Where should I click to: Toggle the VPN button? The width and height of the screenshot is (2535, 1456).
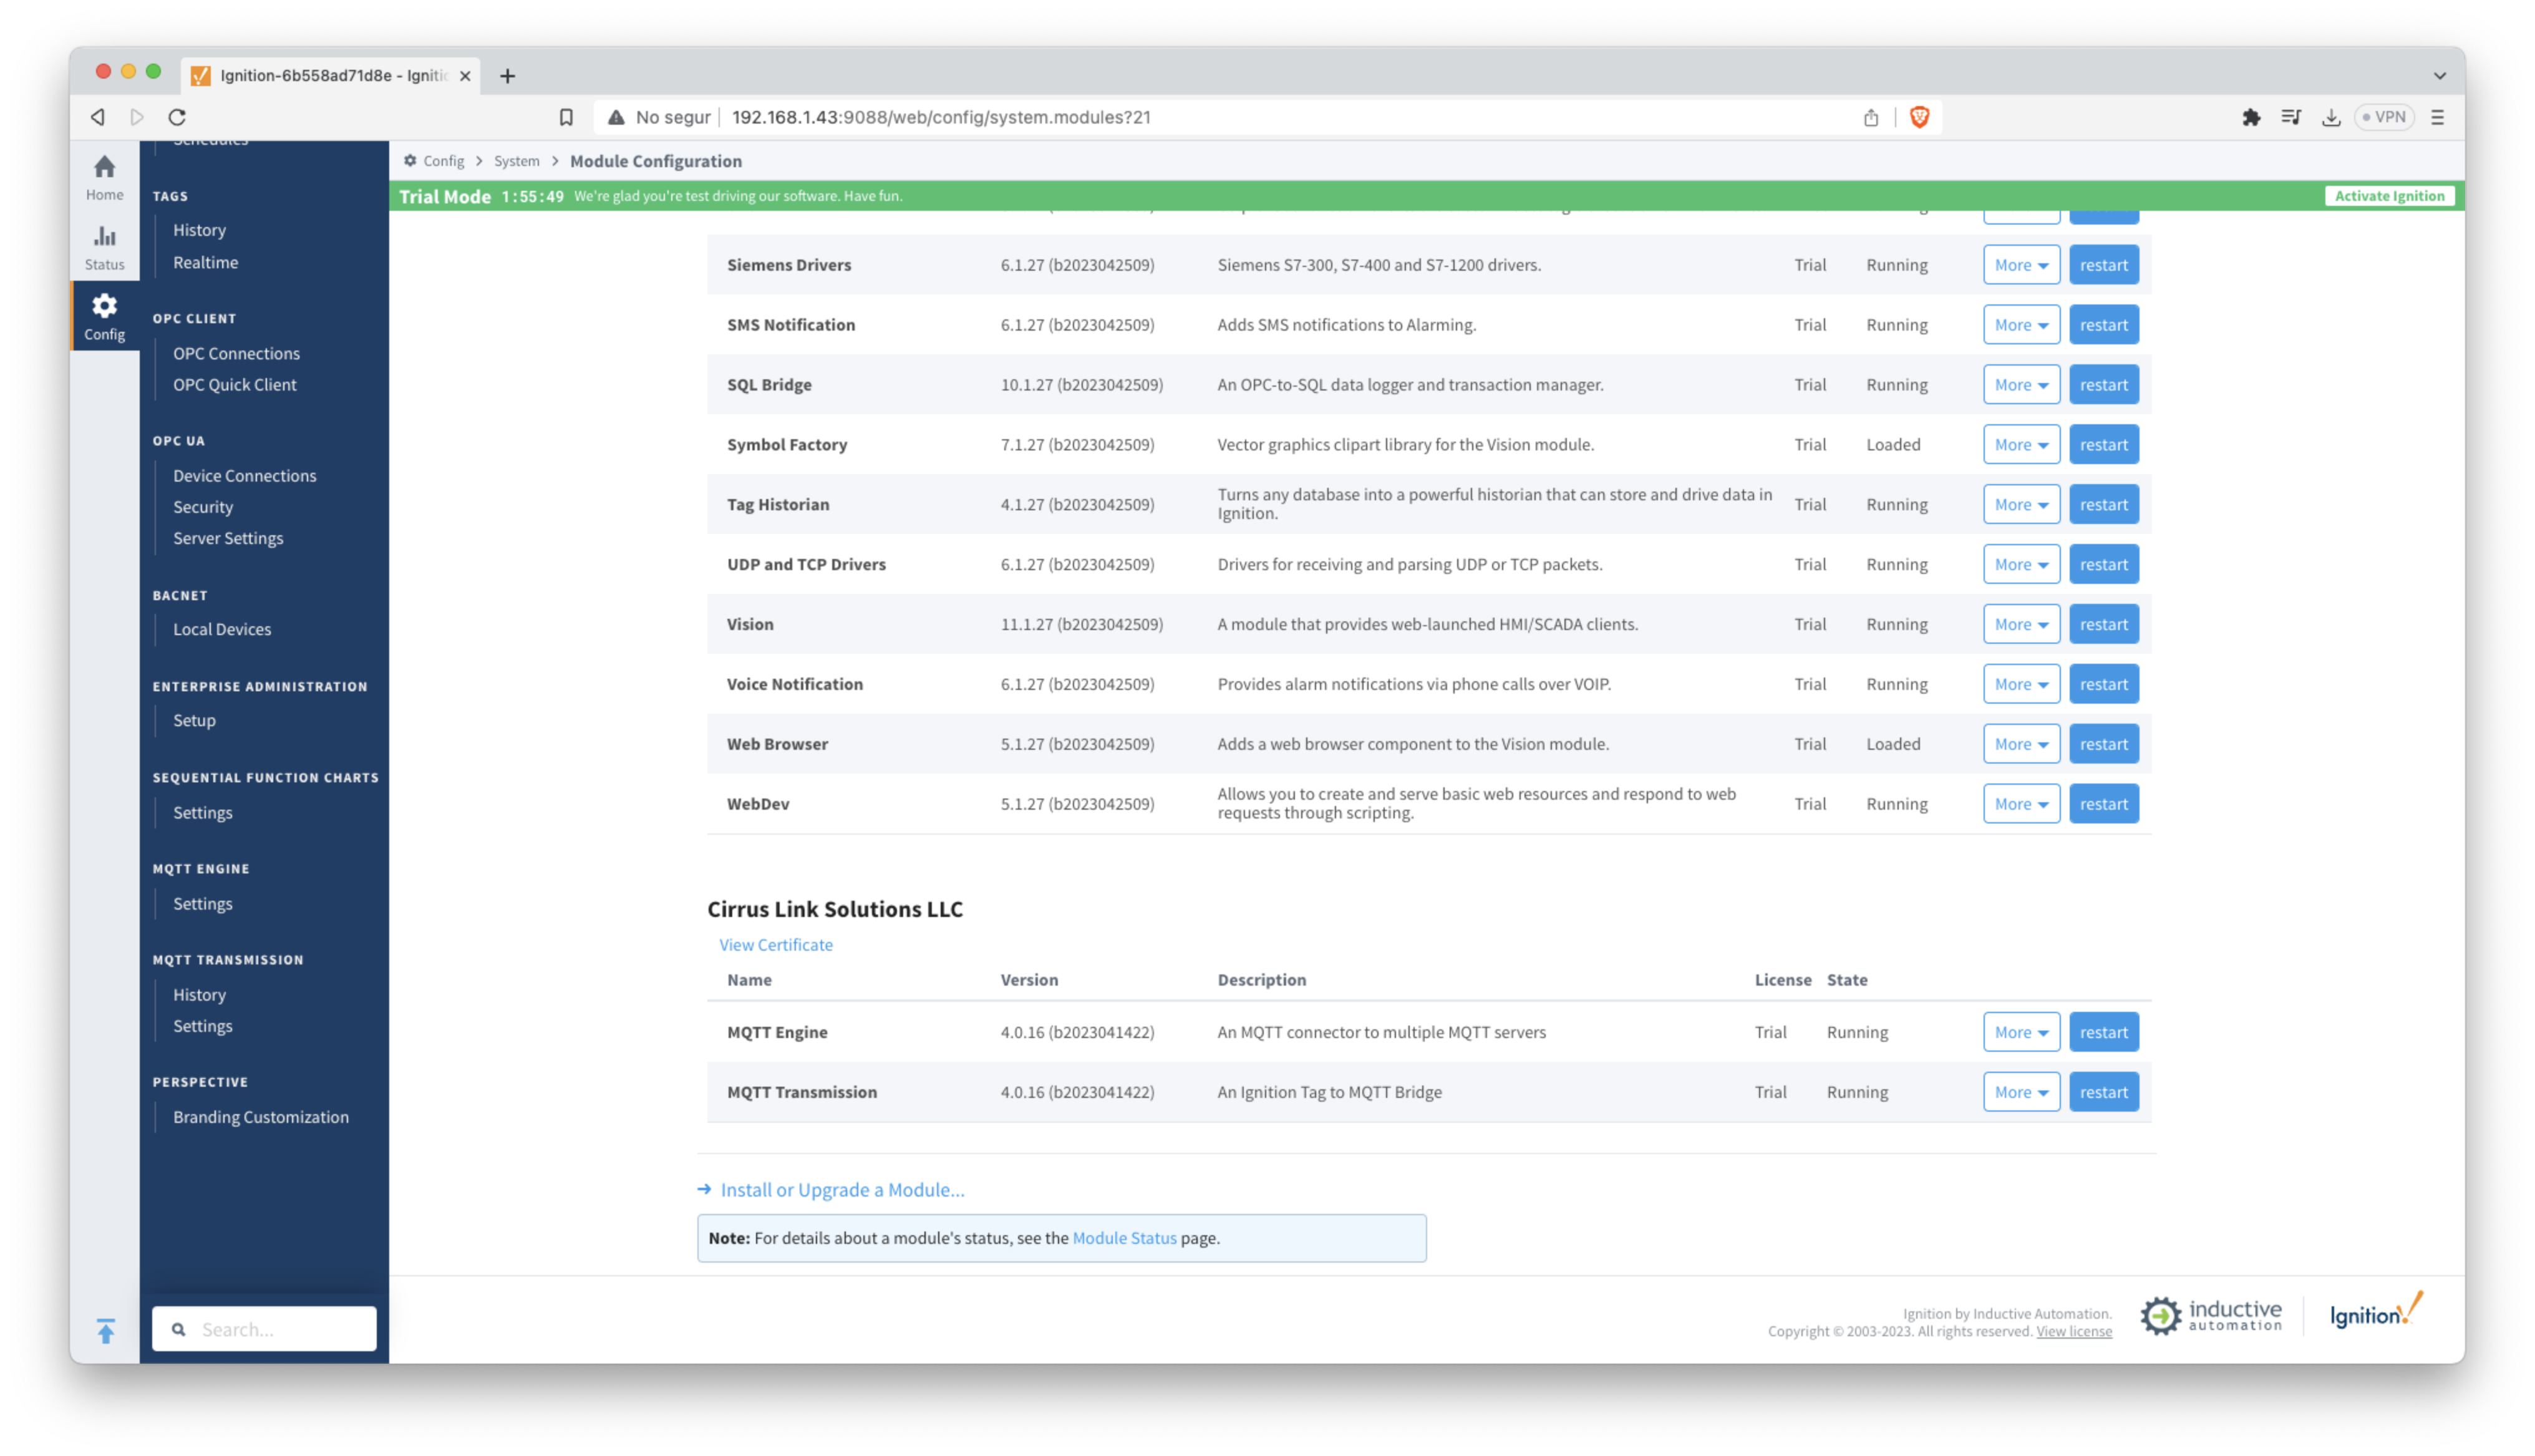click(2384, 117)
